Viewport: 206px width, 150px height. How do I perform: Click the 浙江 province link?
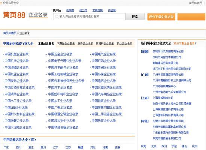point(31,147)
